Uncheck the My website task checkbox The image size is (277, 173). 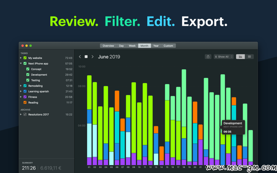pos(25,58)
